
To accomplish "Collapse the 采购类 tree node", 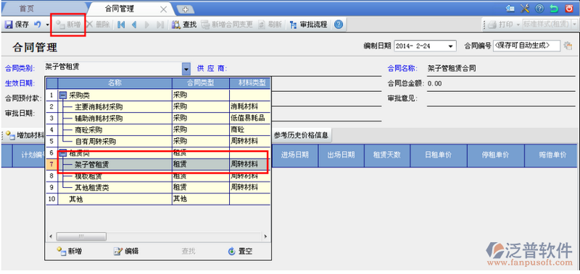I will click(63, 95).
